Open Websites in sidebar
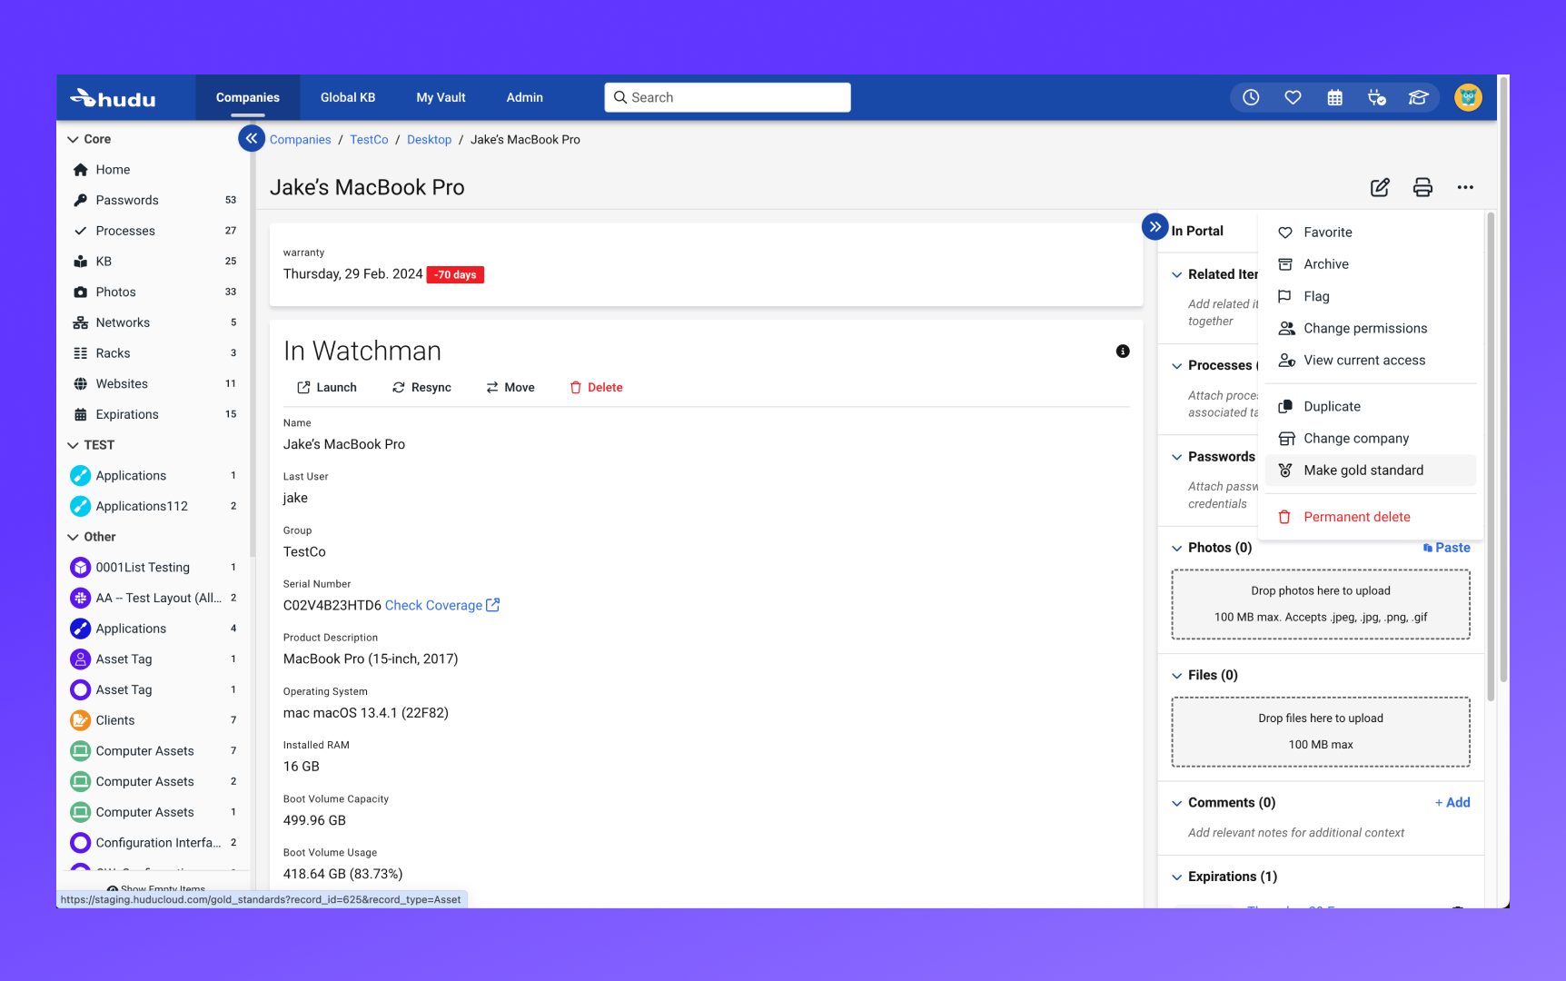 [x=154, y=383]
